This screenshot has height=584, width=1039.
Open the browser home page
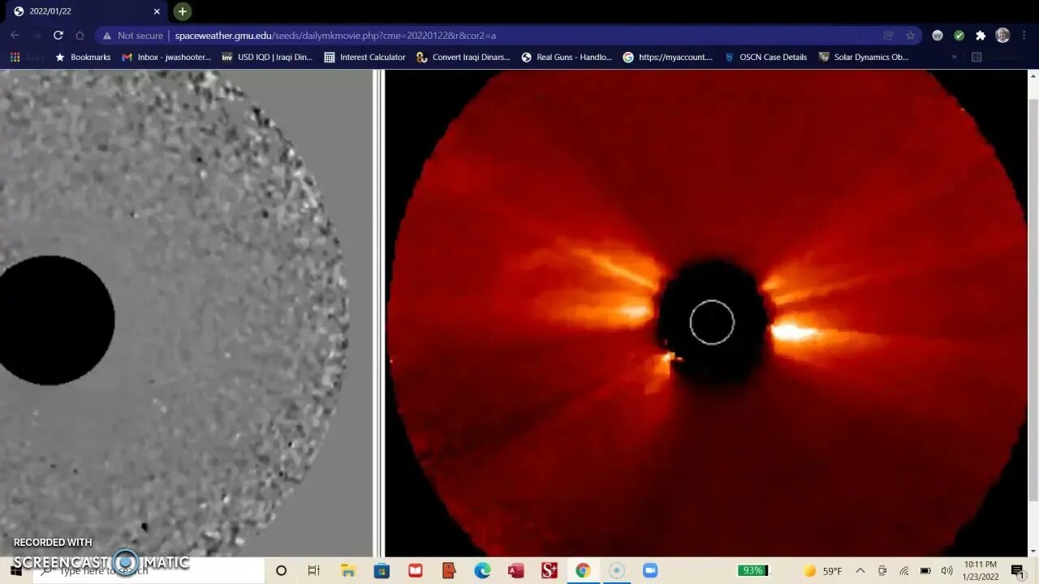[80, 35]
